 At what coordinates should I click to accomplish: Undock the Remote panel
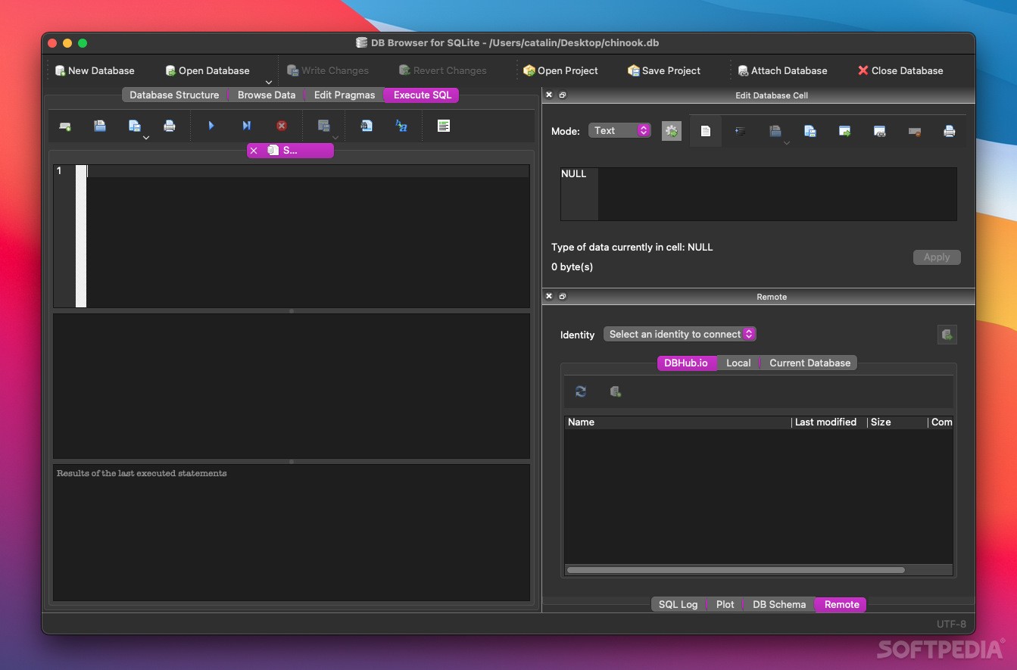563,297
